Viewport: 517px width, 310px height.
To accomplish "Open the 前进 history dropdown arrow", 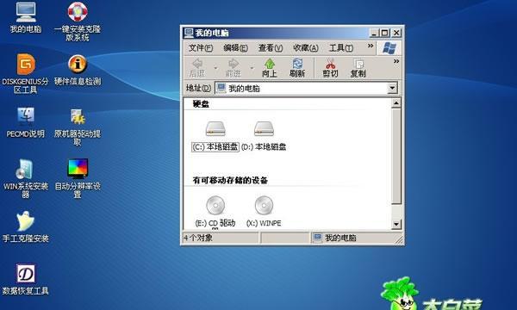I will pyautogui.click(x=252, y=68).
